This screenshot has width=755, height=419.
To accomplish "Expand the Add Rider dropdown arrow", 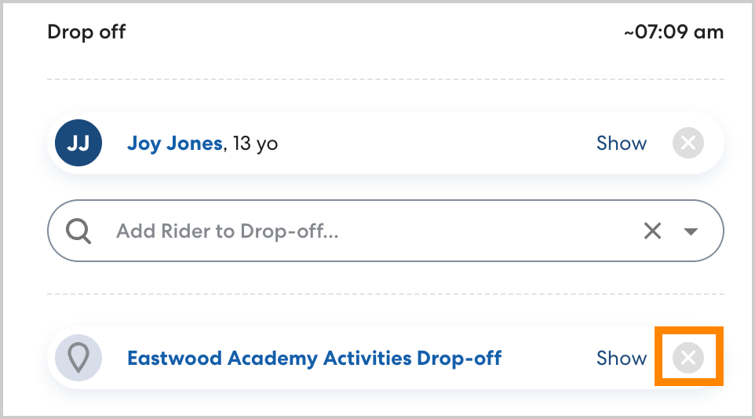I will click(691, 231).
